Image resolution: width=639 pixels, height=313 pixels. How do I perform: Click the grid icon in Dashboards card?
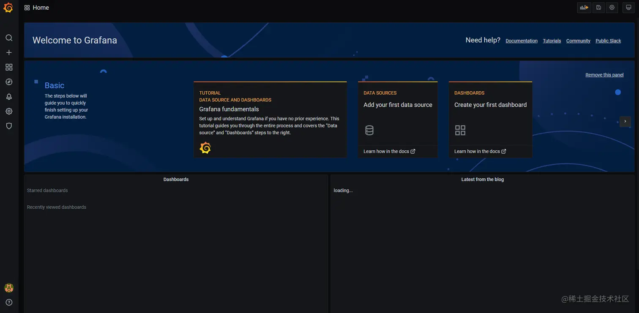click(x=460, y=130)
